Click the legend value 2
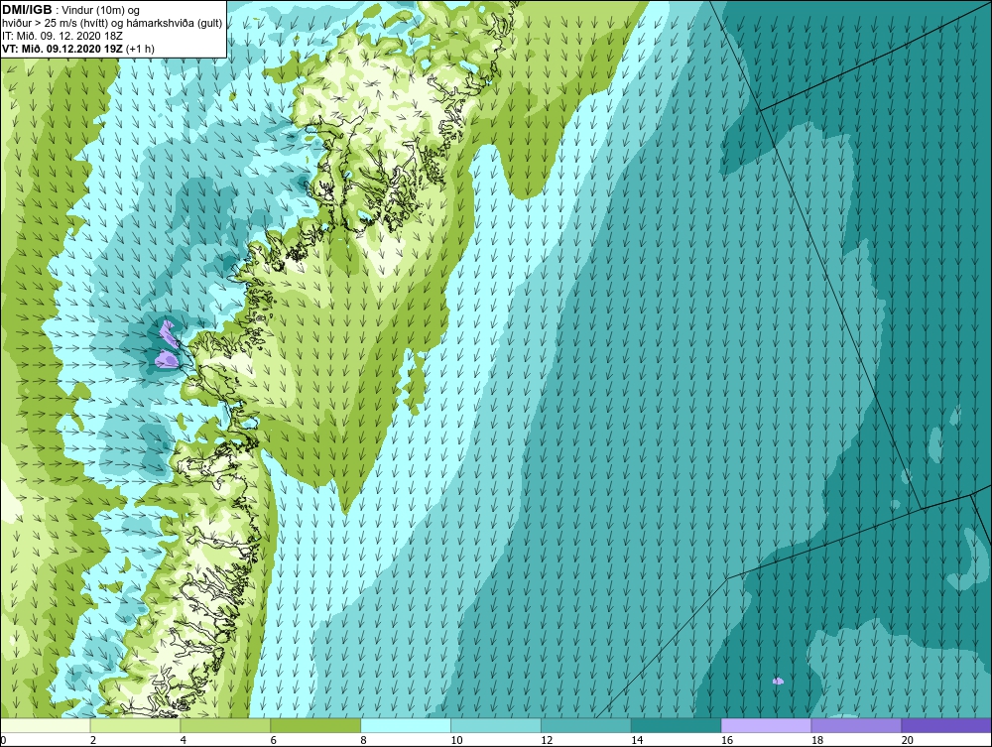 (x=93, y=740)
